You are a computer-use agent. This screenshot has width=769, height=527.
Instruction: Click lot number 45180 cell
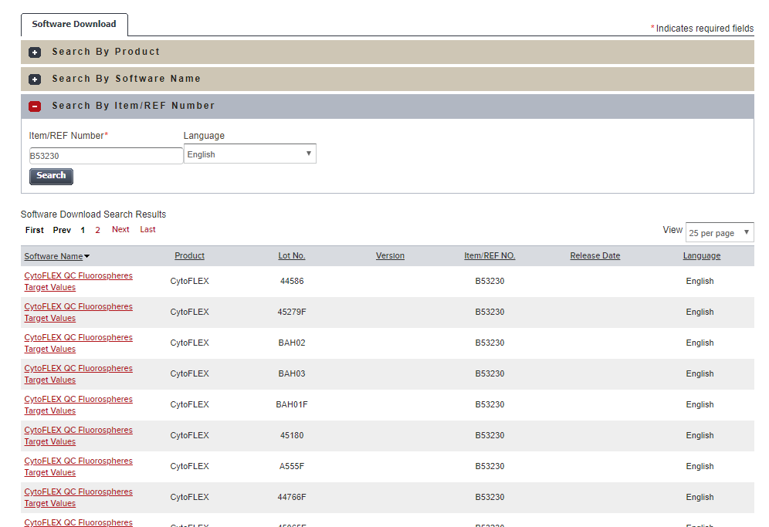292,436
